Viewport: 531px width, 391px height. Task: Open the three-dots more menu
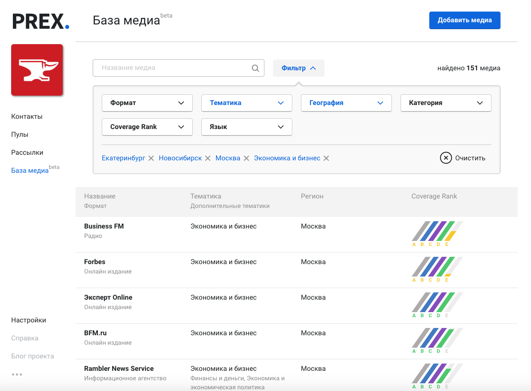pyautogui.click(x=17, y=374)
